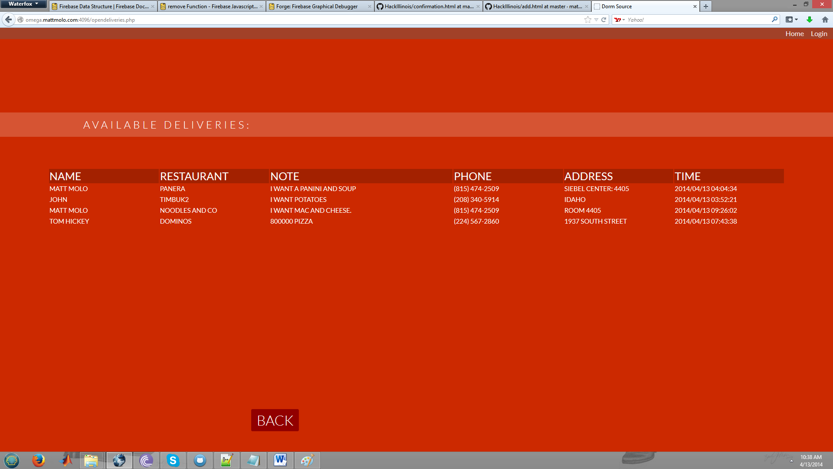This screenshot has height=469, width=833.
Task: Open the downloads green arrow
Action: pos(809,20)
